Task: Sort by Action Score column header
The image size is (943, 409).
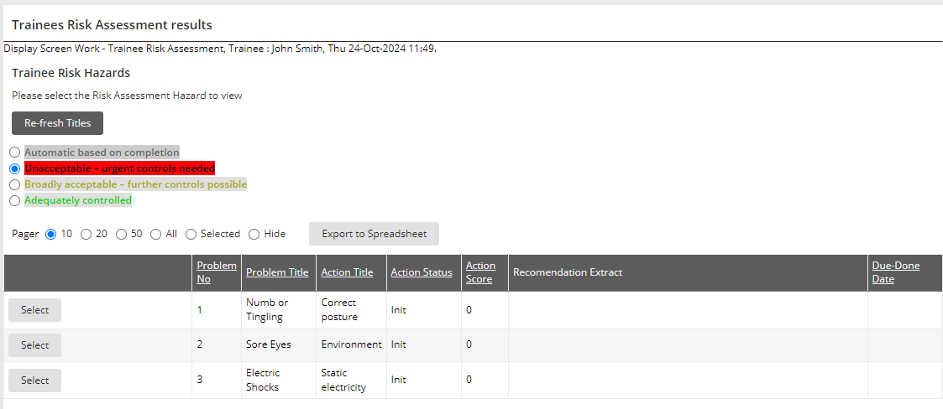Action: click(480, 272)
